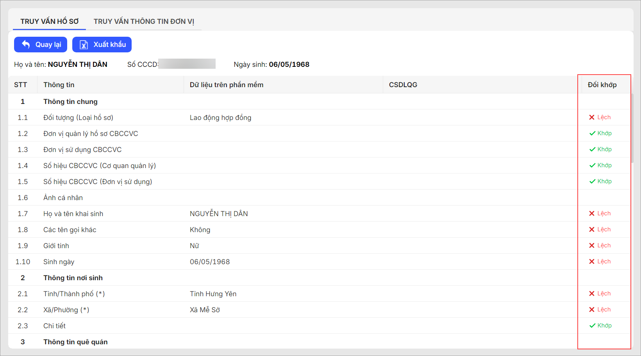The image size is (641, 356).
Task: Click the red X icon for Đối tượng row
Action: click(x=592, y=117)
